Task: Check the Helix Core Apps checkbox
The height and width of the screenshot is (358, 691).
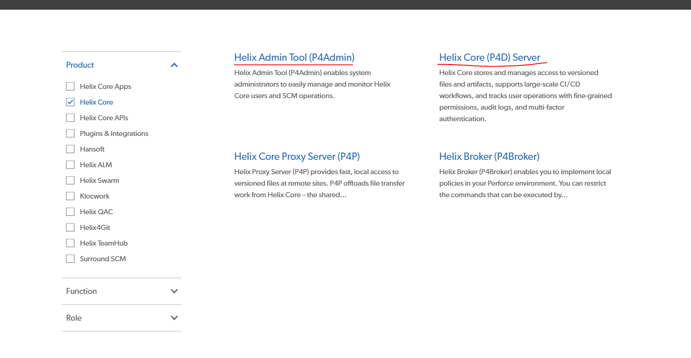Action: (x=70, y=87)
